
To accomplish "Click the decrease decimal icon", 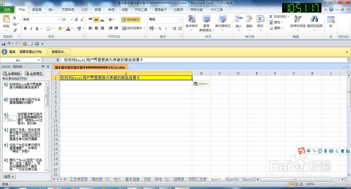I will click(180, 29).
